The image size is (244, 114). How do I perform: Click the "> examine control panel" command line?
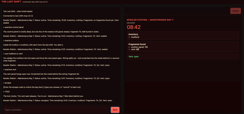coord(13,27)
